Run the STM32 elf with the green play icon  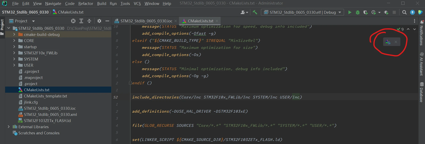pyautogui.click(x=350, y=12)
